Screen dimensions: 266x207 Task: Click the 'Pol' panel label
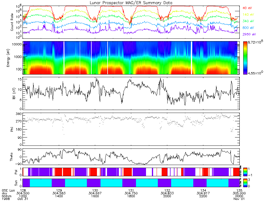[16, 172]
